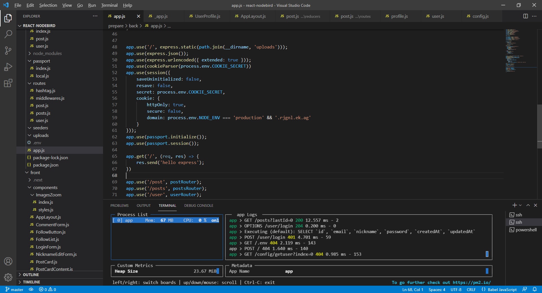Image resolution: width=542 pixels, height=293 pixels.
Task: Open the Run and Debug view
Action: pyautogui.click(x=8, y=67)
